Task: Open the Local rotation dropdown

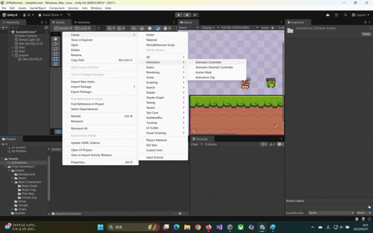Action: (x=83, y=28)
